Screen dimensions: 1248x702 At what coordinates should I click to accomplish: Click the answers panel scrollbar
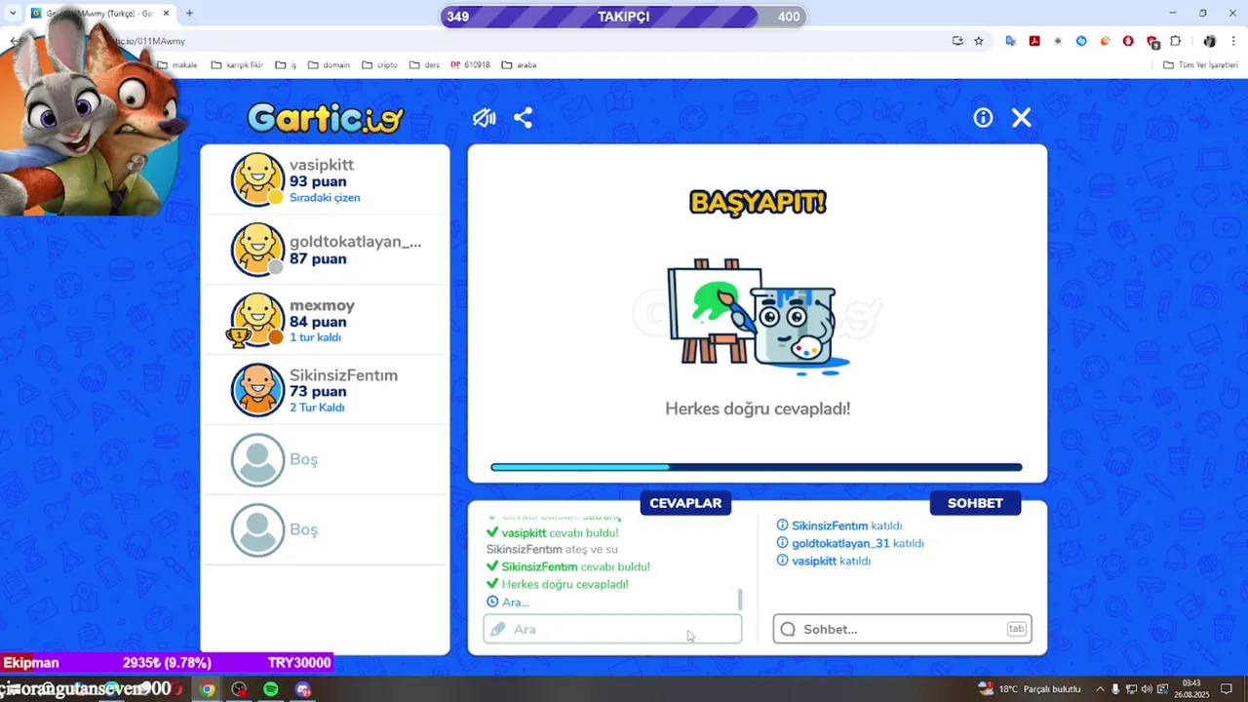[740, 599]
